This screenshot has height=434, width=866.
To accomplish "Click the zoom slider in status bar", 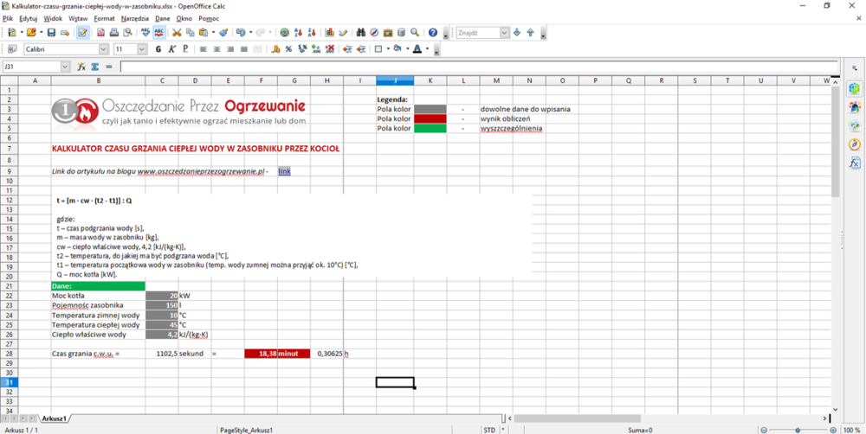I will 797,430.
